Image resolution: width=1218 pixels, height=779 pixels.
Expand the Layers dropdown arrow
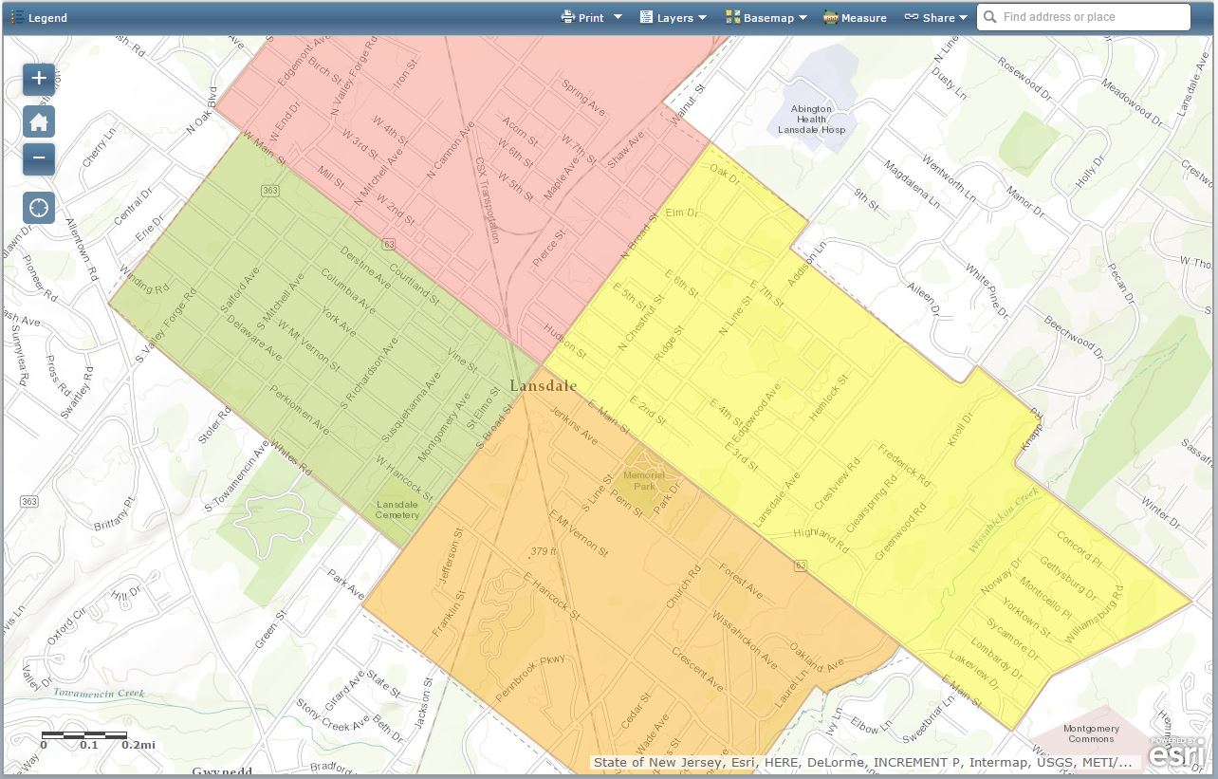(703, 18)
